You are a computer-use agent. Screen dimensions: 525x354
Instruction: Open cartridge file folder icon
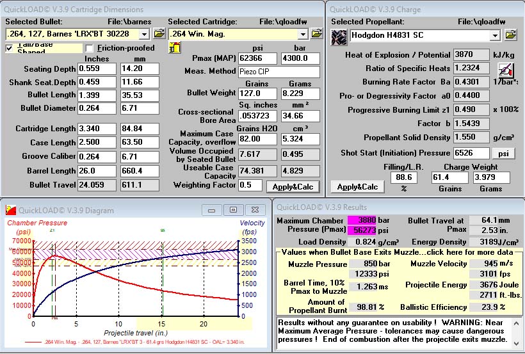click(x=317, y=33)
